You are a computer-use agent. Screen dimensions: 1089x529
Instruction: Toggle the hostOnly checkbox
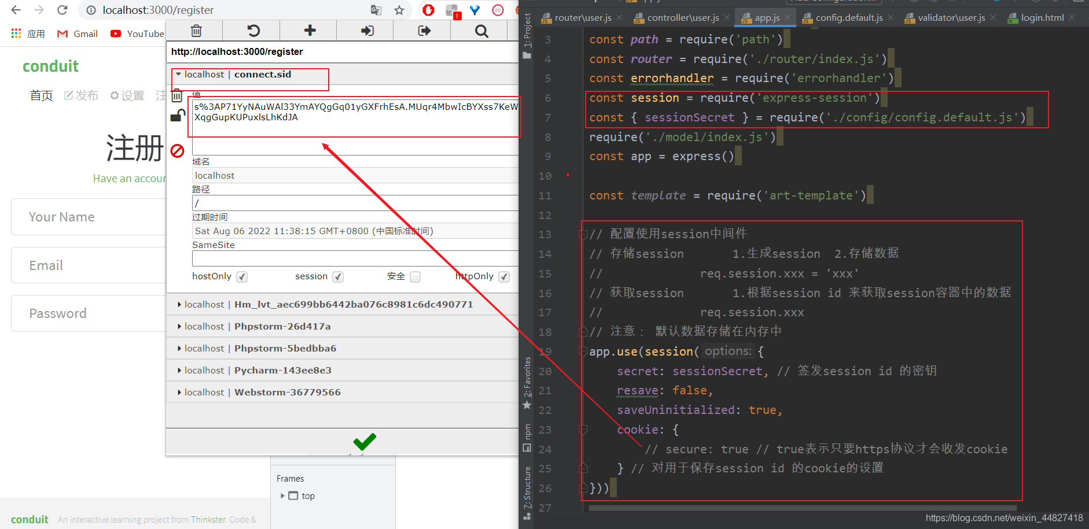(x=242, y=277)
